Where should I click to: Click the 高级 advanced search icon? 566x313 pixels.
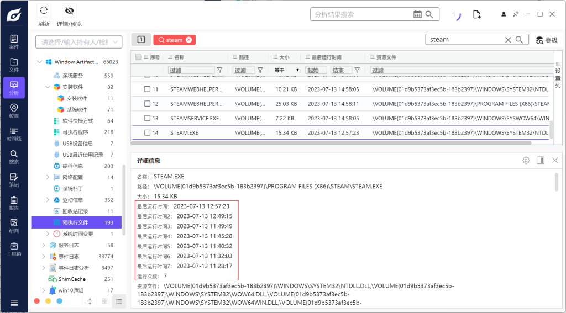tap(539, 40)
